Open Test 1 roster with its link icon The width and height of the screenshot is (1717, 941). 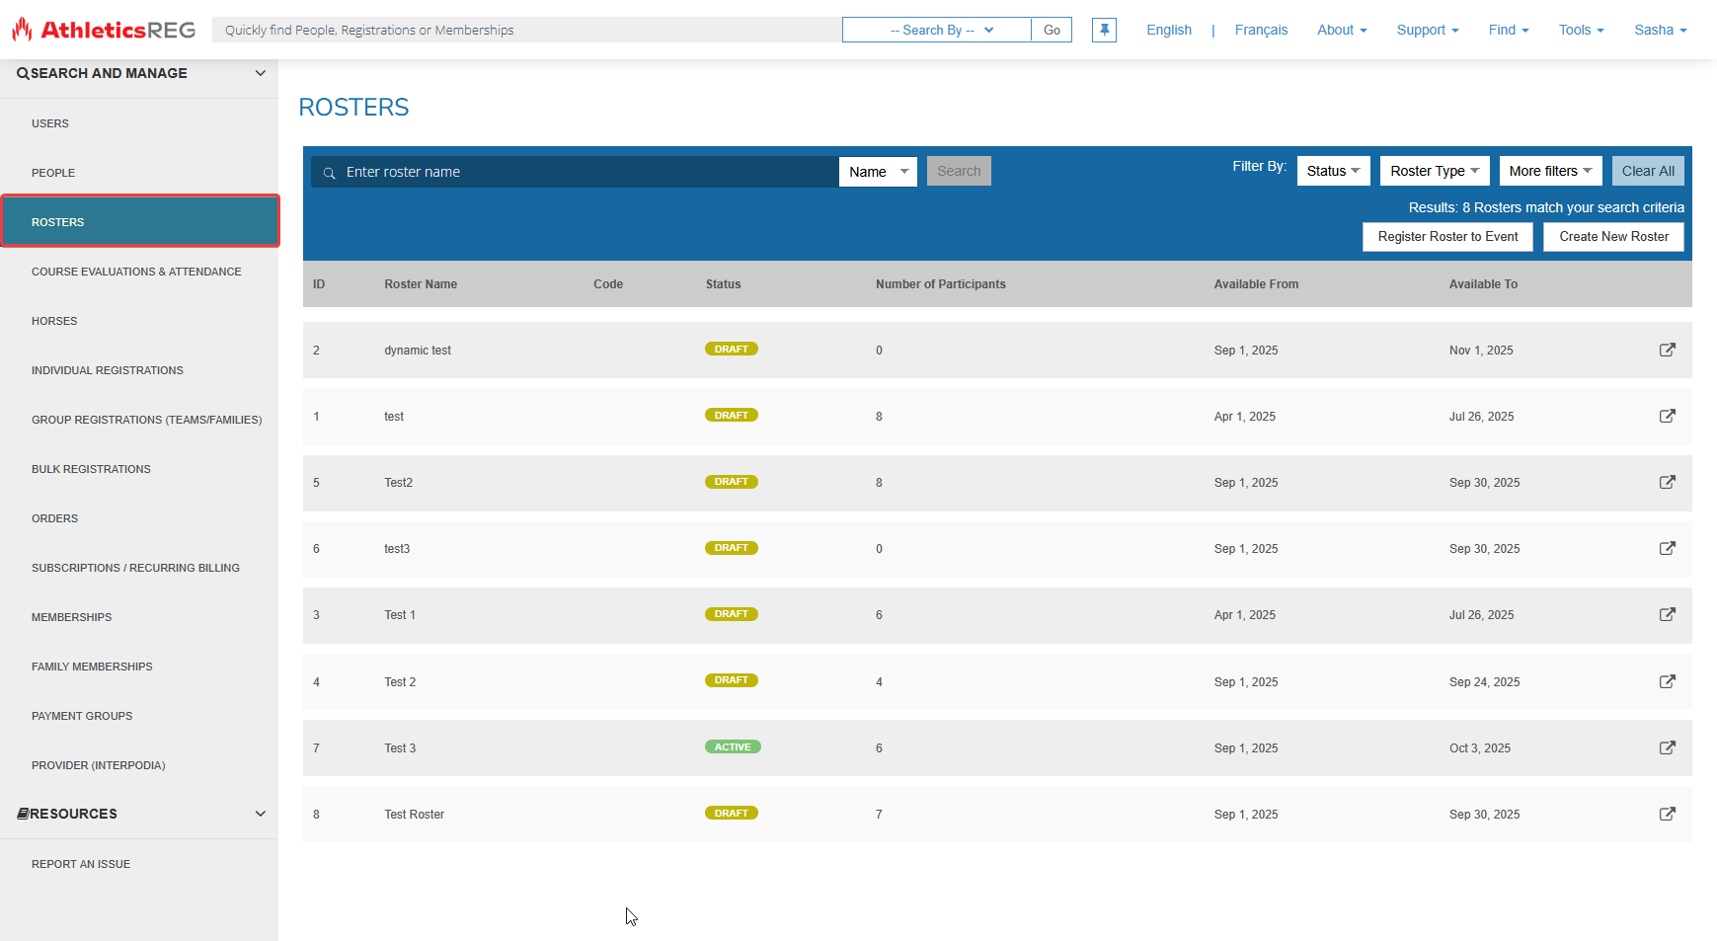[x=1667, y=614]
